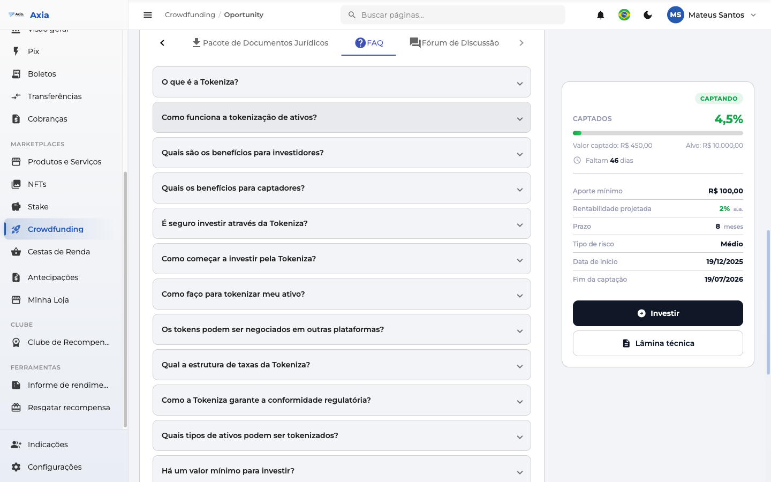The height and width of the screenshot is (482, 771).
Task: Click the Resgatar recompensa gift icon
Action: (16, 408)
